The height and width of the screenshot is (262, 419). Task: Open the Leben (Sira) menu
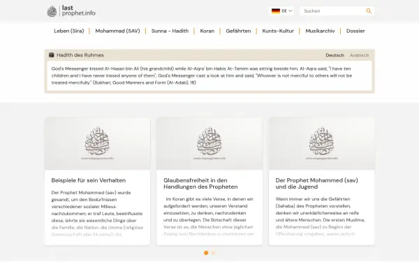tap(69, 31)
